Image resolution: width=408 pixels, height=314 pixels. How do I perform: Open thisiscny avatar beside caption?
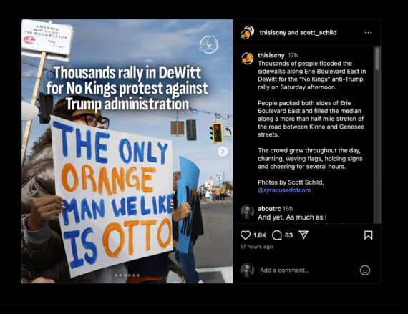247,58
